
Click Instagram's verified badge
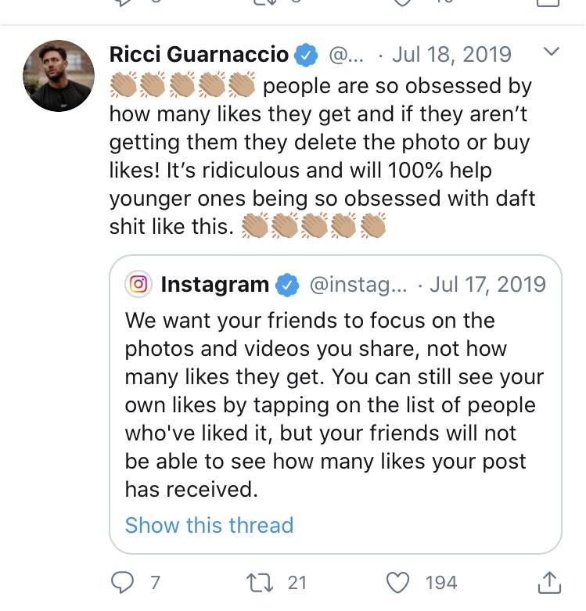coord(287,286)
